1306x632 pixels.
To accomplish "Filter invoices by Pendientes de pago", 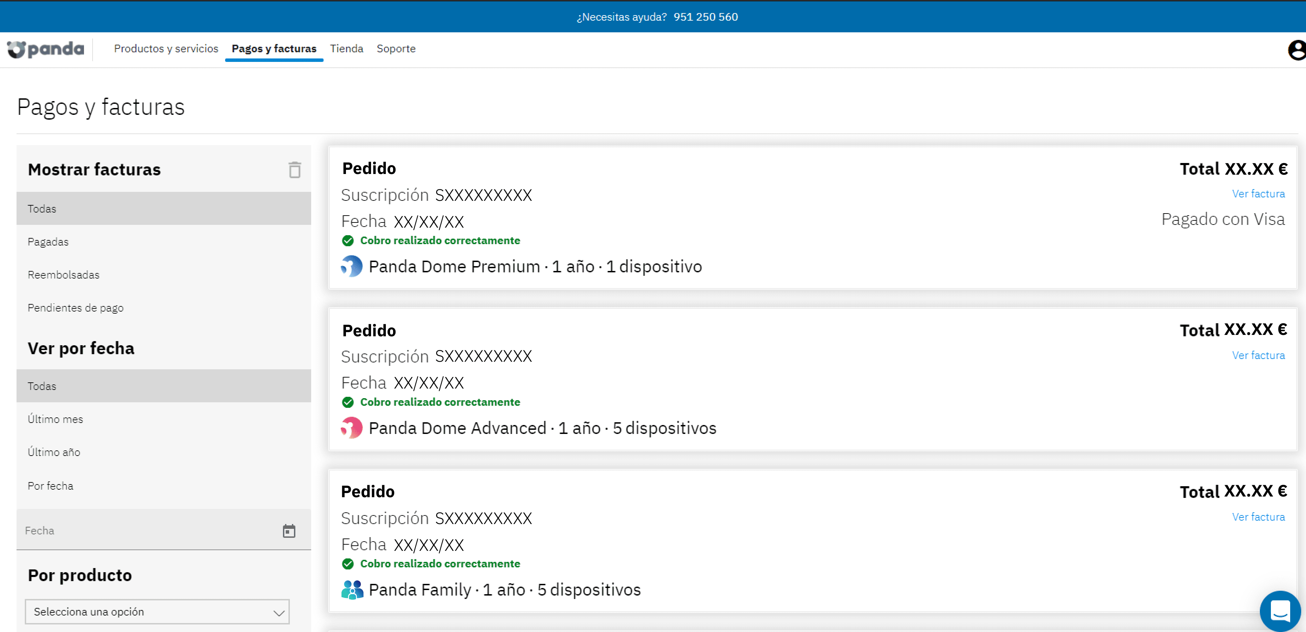I will pos(164,307).
